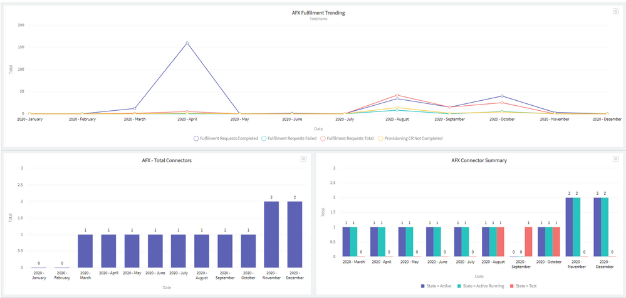Open the AFX Fulfilment Trending chart menu

615,11
